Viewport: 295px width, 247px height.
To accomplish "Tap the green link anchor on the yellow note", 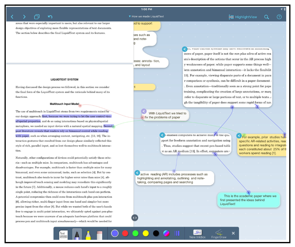I will coord(244,135).
